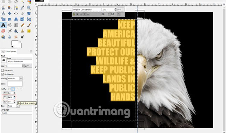The height and width of the screenshot is (133, 226).
Task: Clear text style in on-canvas toolbar
Action: click(74, 14)
